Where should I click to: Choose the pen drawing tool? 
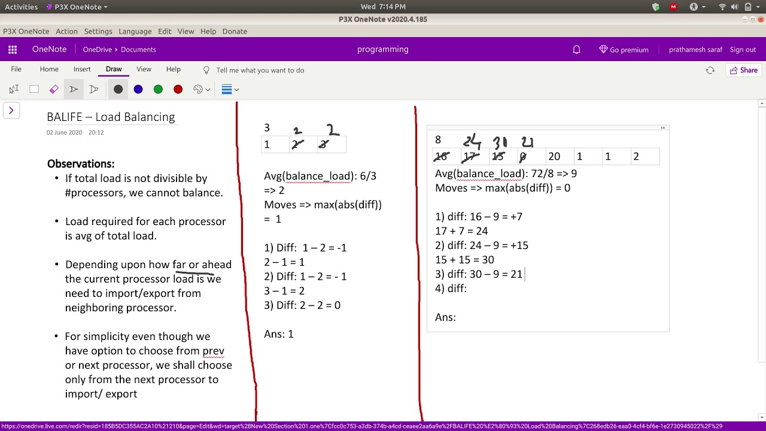click(x=74, y=89)
